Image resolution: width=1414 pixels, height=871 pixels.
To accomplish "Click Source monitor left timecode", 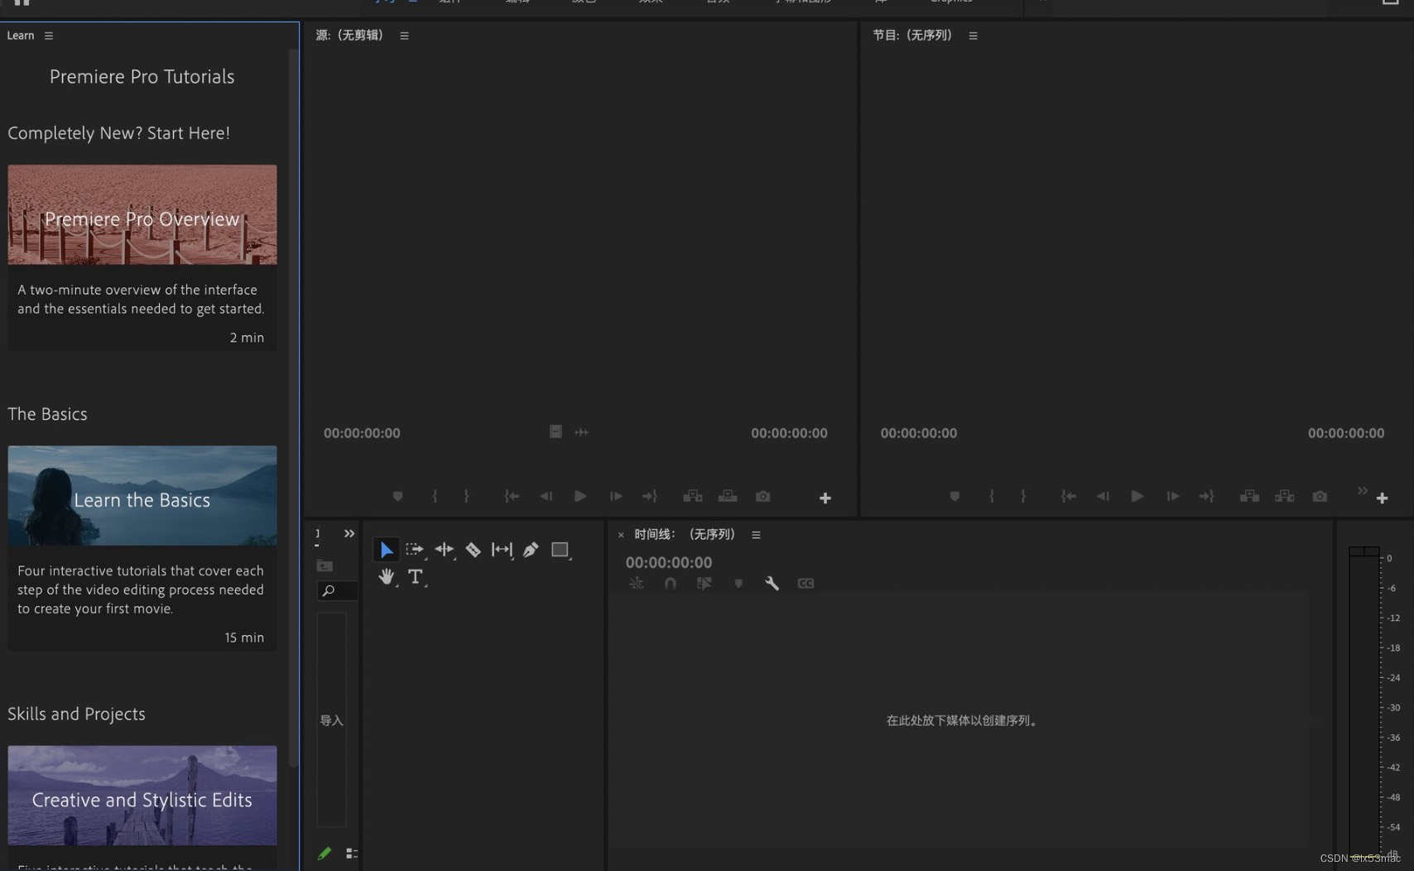I will 362,433.
